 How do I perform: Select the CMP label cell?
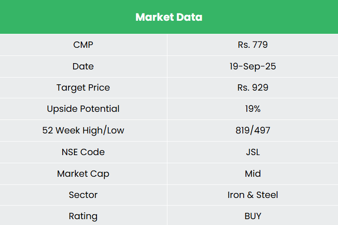tap(83, 45)
